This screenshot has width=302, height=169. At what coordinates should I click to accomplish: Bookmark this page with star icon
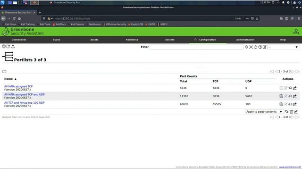click(257, 18)
